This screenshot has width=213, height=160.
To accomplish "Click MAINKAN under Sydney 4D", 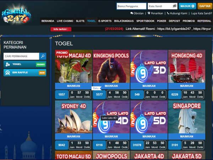I will click(x=73, y=137).
